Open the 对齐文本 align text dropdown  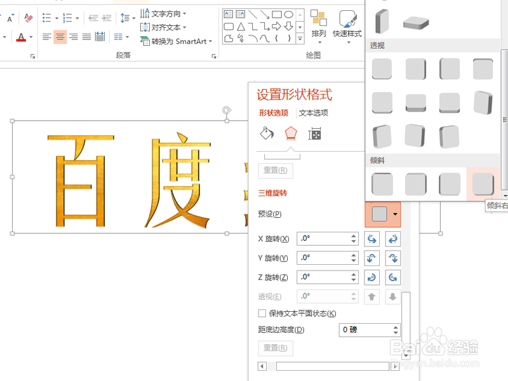pos(163,27)
